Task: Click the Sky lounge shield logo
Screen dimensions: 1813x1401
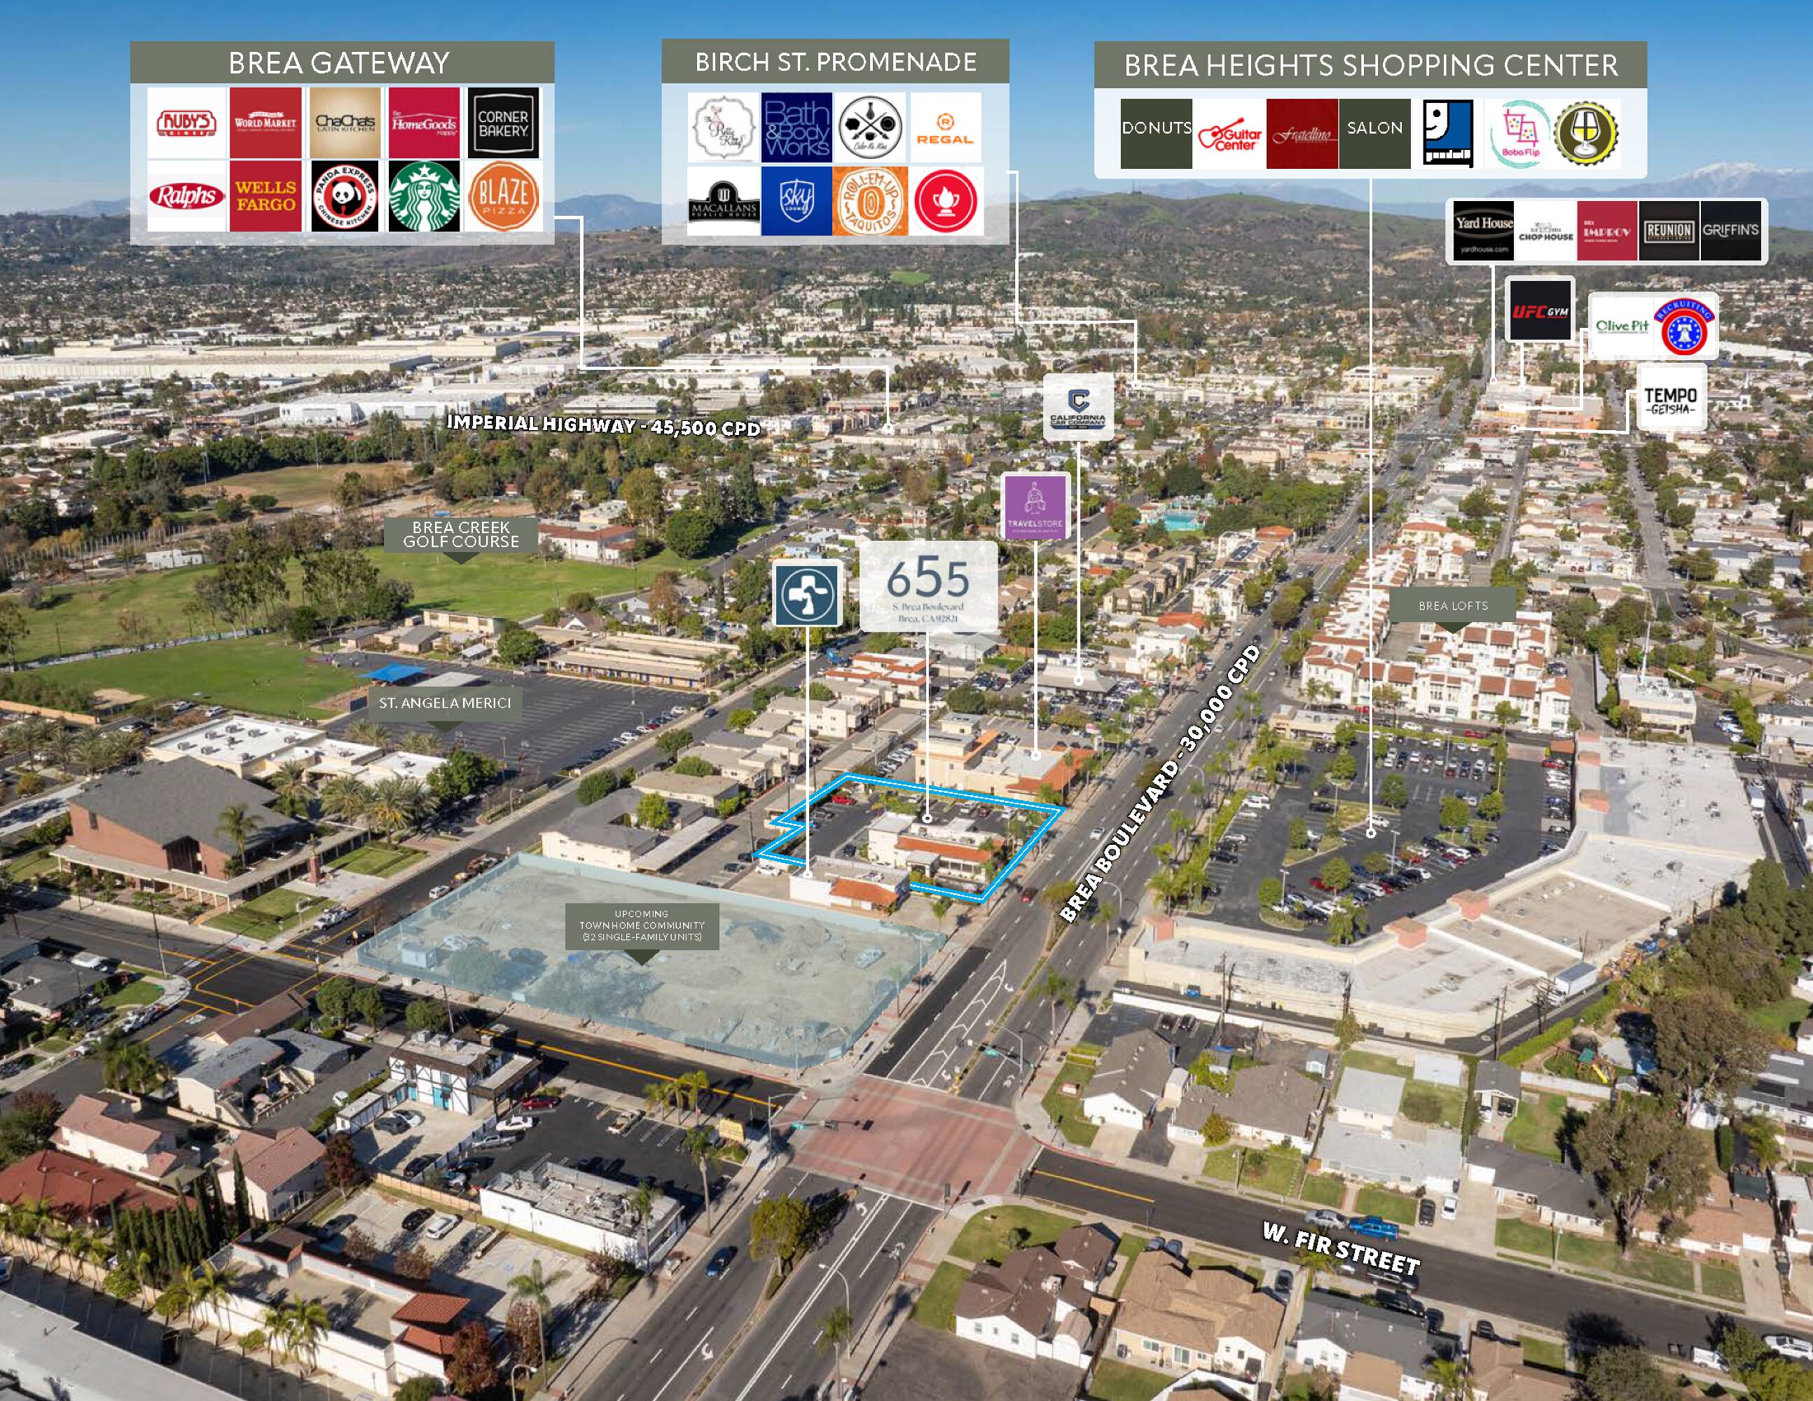Action: tap(797, 202)
